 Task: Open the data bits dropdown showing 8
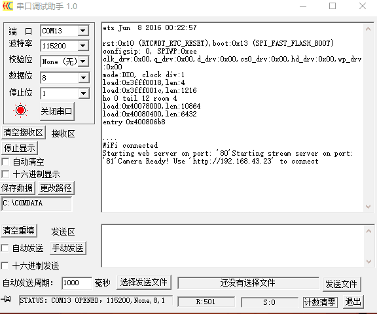[83, 78]
